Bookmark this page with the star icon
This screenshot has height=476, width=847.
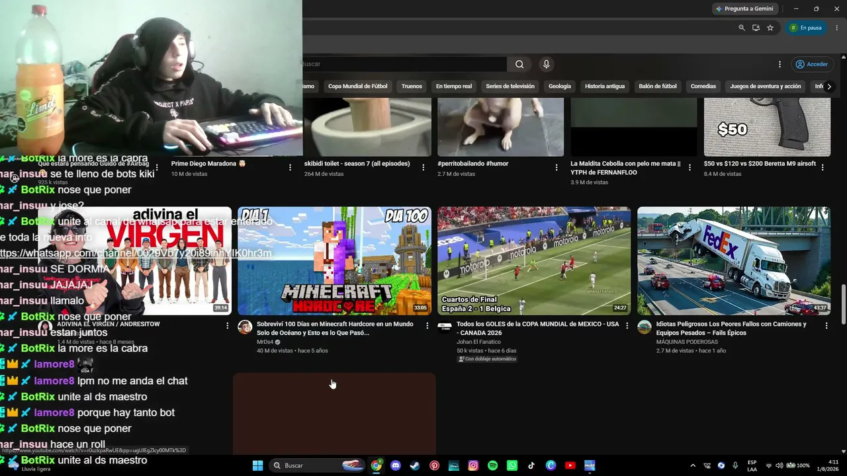(x=770, y=28)
